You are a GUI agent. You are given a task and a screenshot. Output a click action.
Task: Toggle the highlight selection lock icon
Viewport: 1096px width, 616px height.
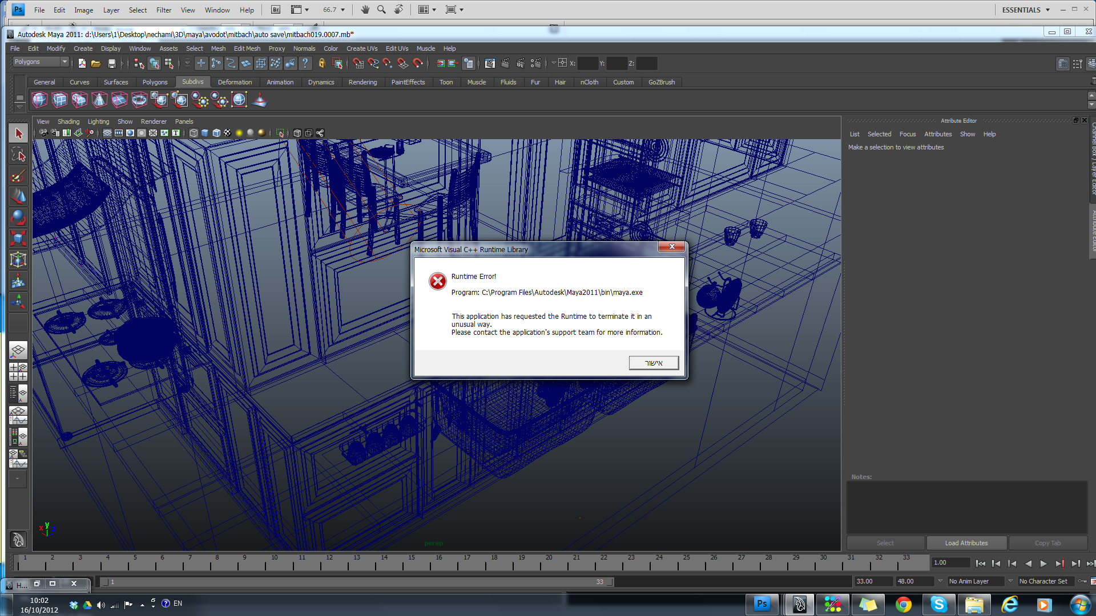tap(321, 63)
